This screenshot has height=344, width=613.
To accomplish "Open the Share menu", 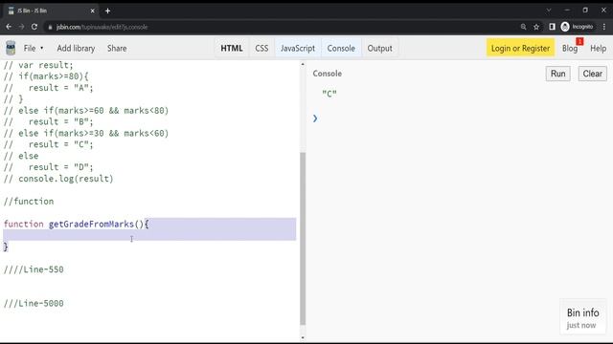I will click(x=117, y=49).
